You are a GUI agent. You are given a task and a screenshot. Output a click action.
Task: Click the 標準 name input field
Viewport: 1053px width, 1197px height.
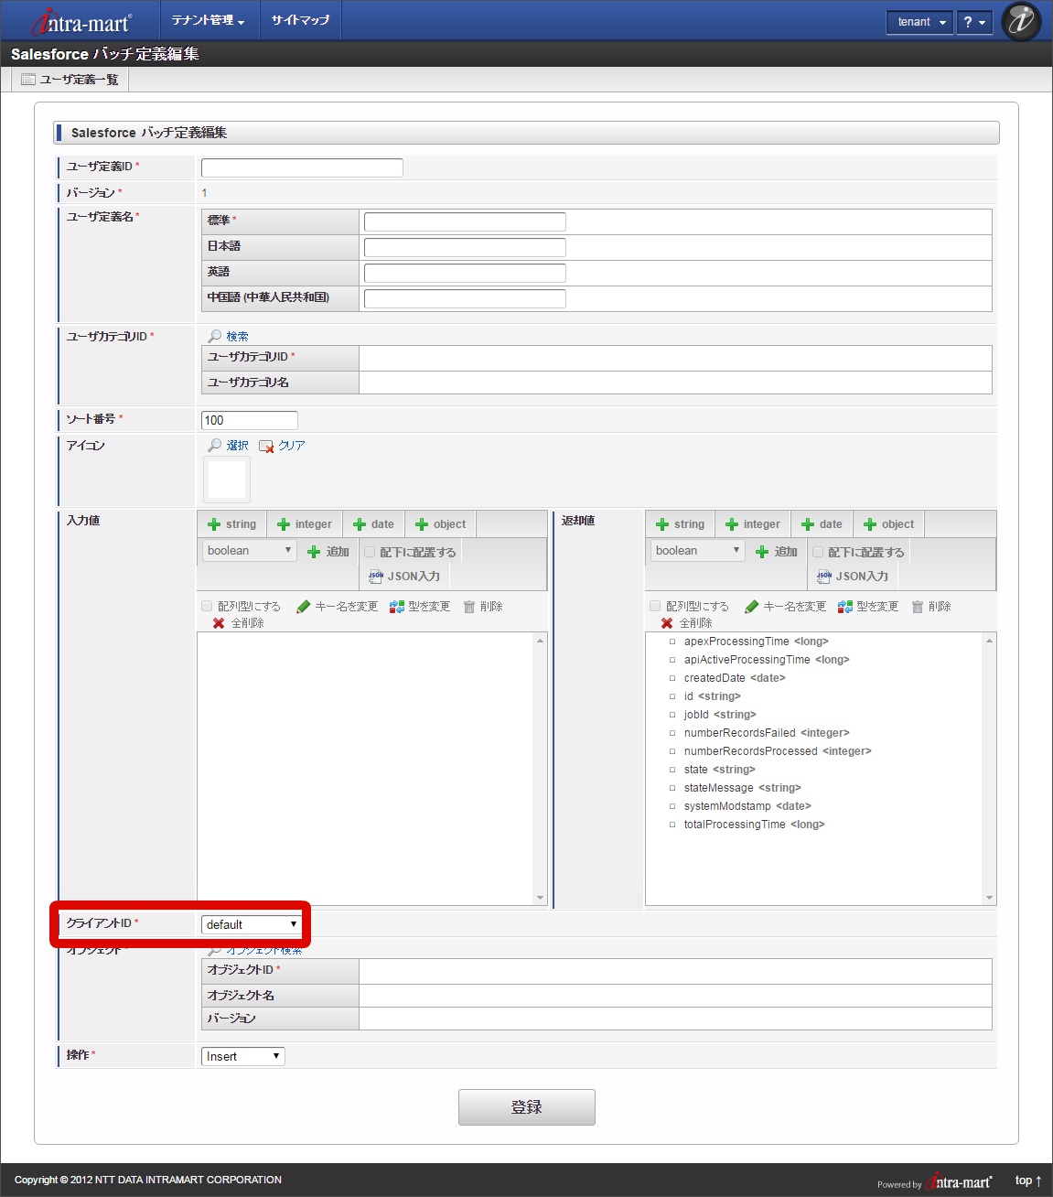465,221
